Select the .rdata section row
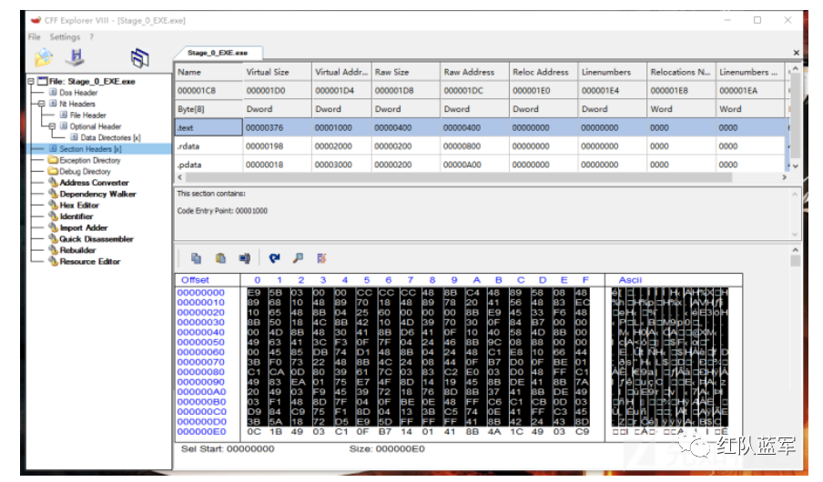The width and height of the screenshot is (823, 482). click(x=480, y=146)
